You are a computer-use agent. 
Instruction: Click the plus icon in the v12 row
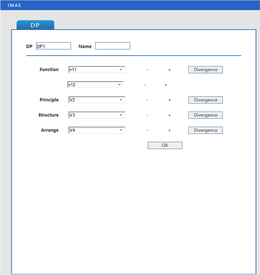(166, 85)
